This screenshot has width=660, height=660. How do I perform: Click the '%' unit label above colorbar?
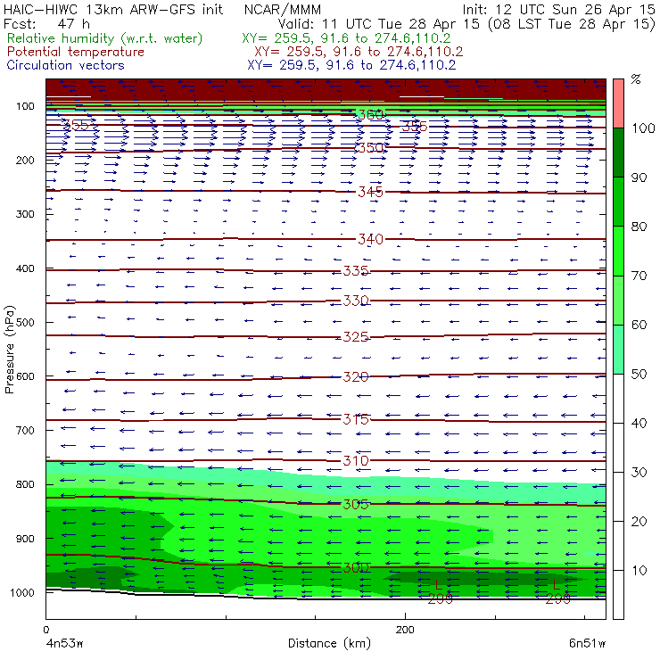[636, 79]
